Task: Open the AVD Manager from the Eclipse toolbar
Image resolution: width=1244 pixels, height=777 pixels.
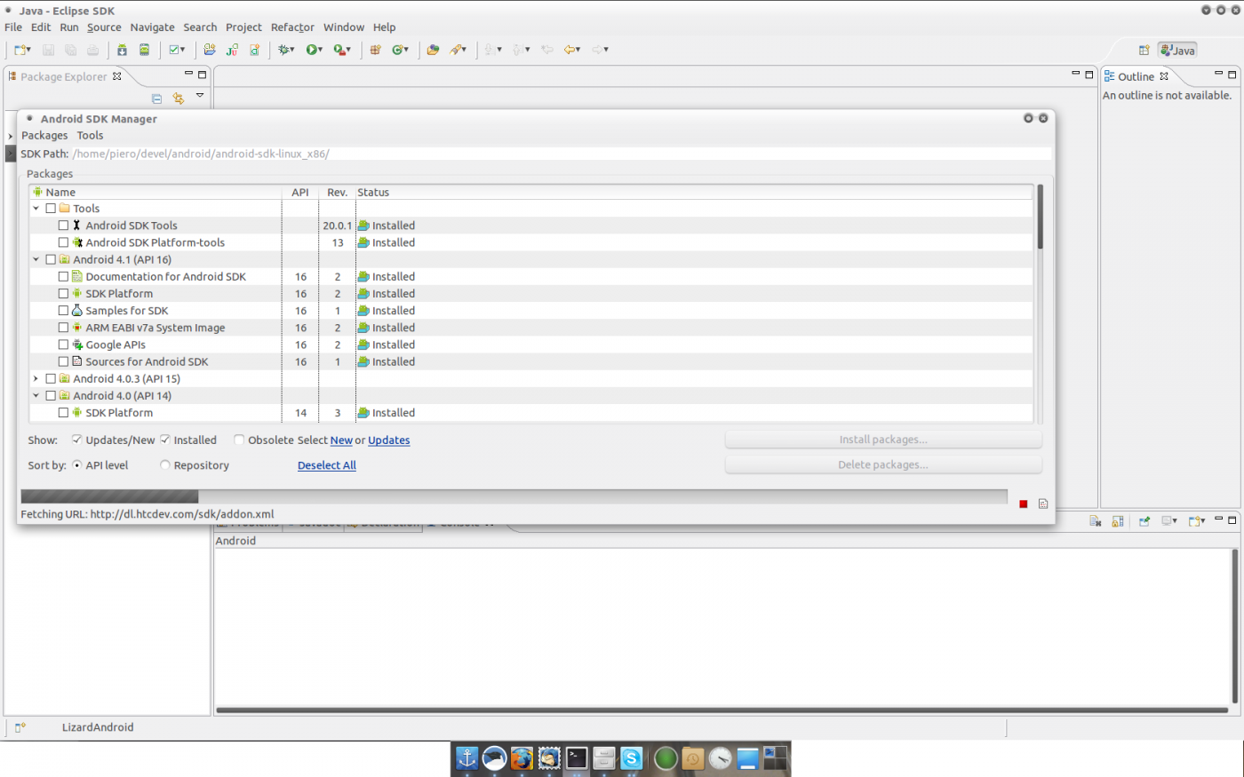Action: click(x=144, y=50)
